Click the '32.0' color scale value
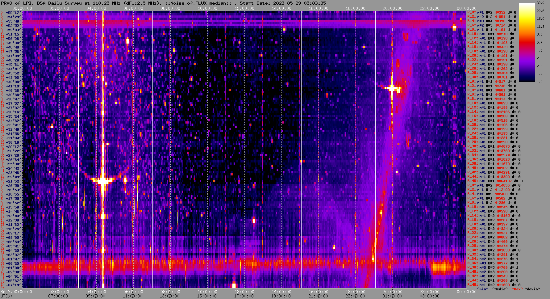The width and height of the screenshot is (550, 299). click(540, 3)
